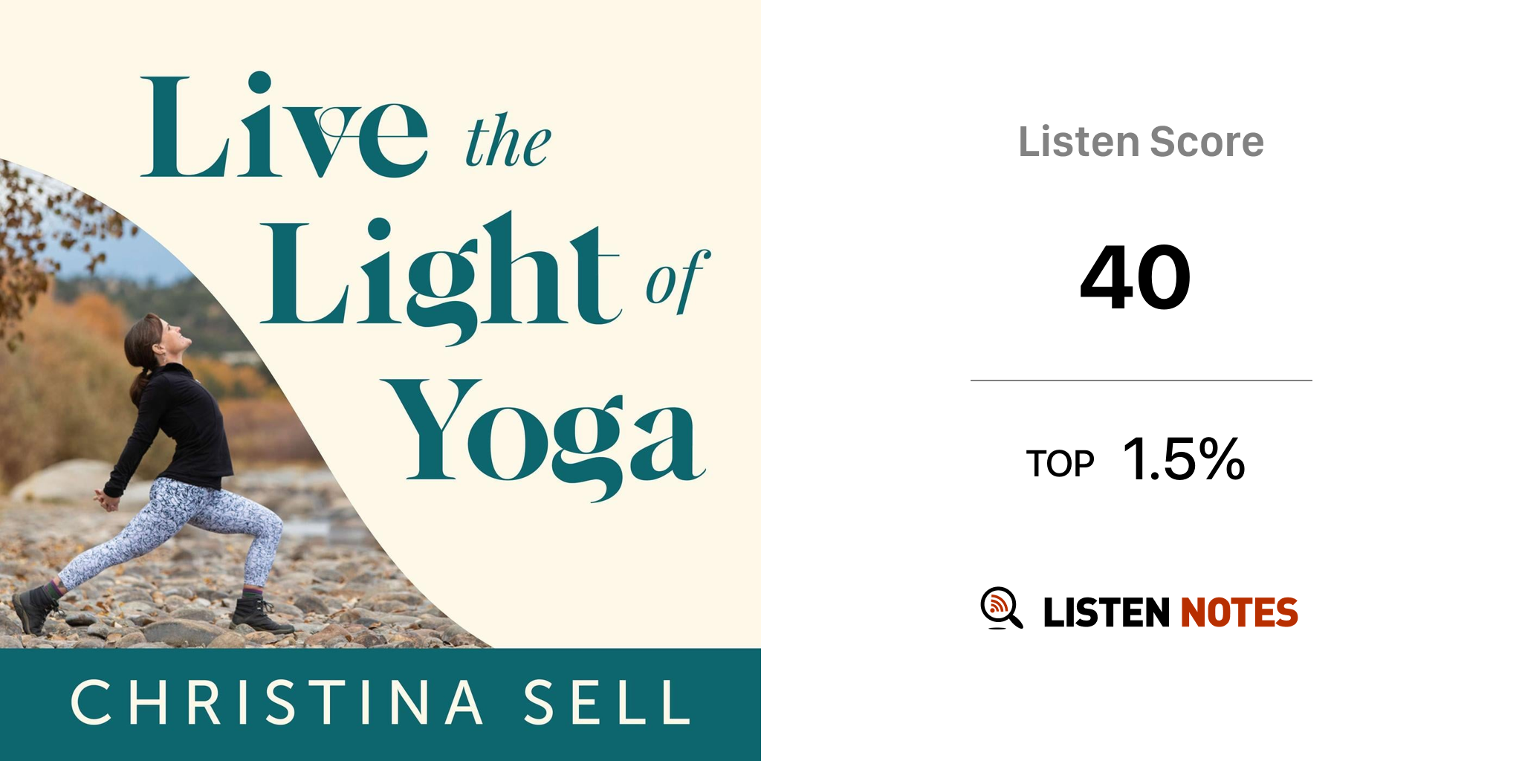Image resolution: width=1522 pixels, height=761 pixels.
Task: Click the CHRISTINA SELL author name
Action: click(x=380, y=703)
